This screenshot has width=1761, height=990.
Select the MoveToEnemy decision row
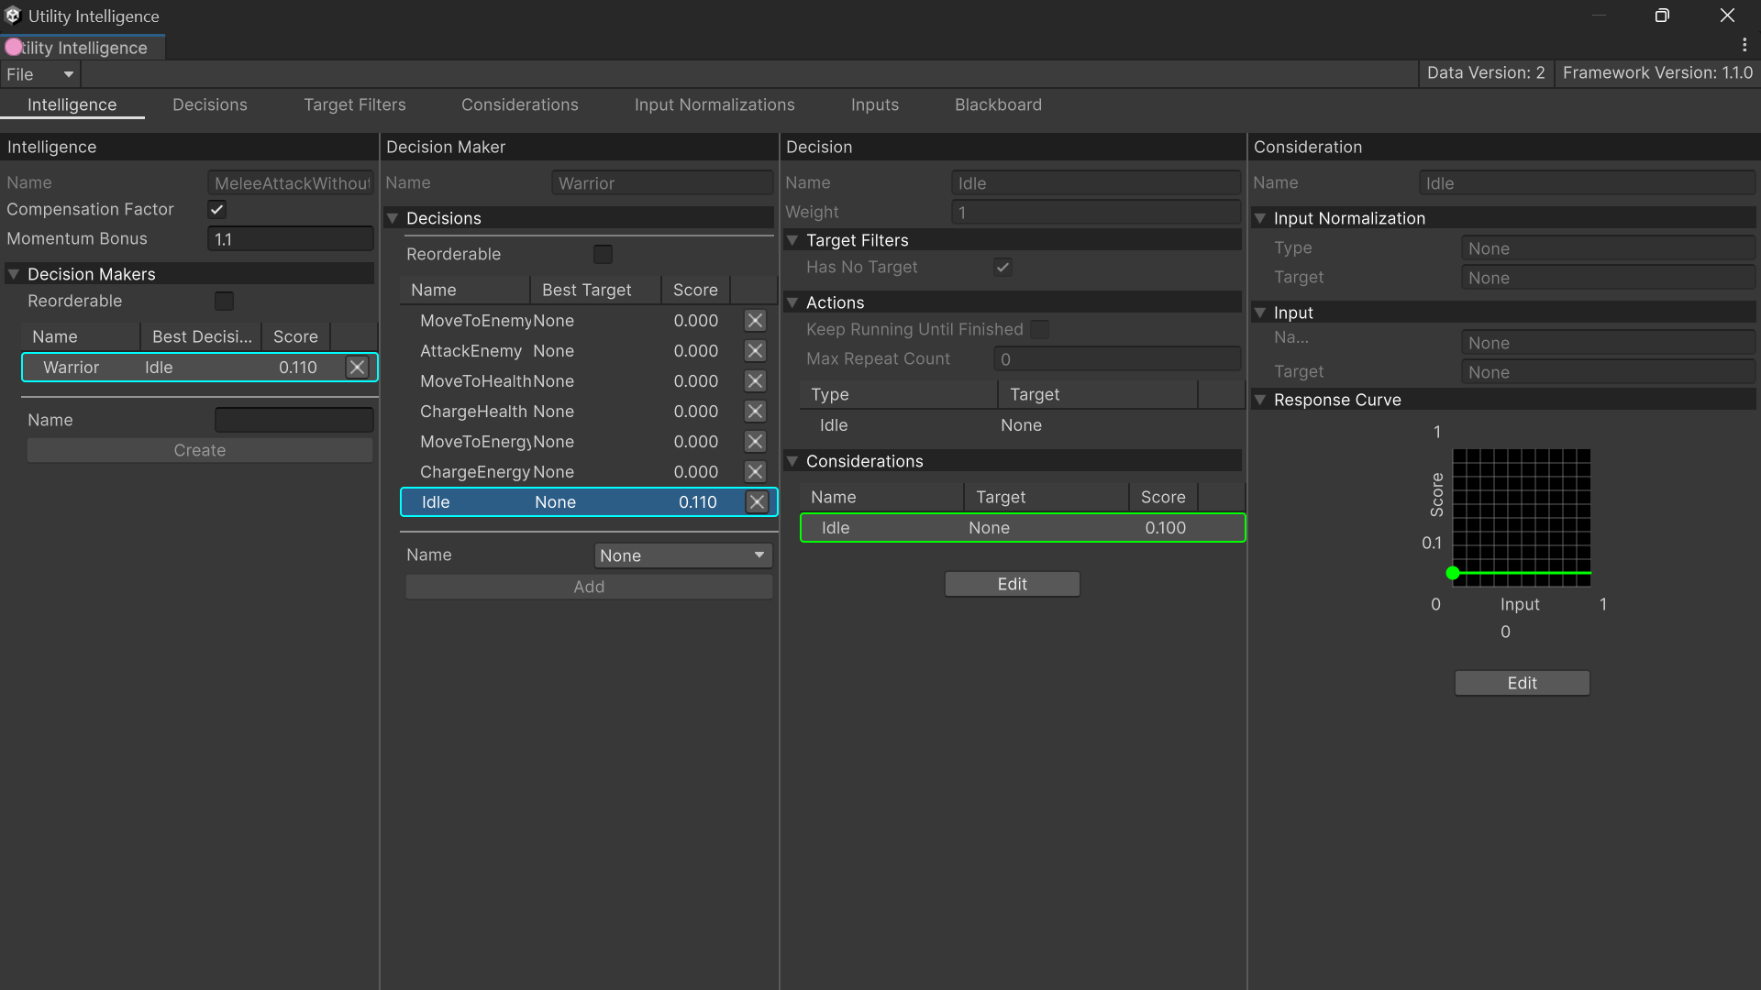[x=589, y=321]
